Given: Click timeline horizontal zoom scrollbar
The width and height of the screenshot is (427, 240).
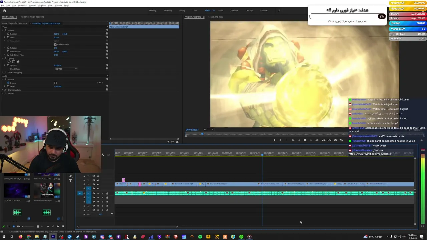Looking at the screenshot, I should [127, 227].
